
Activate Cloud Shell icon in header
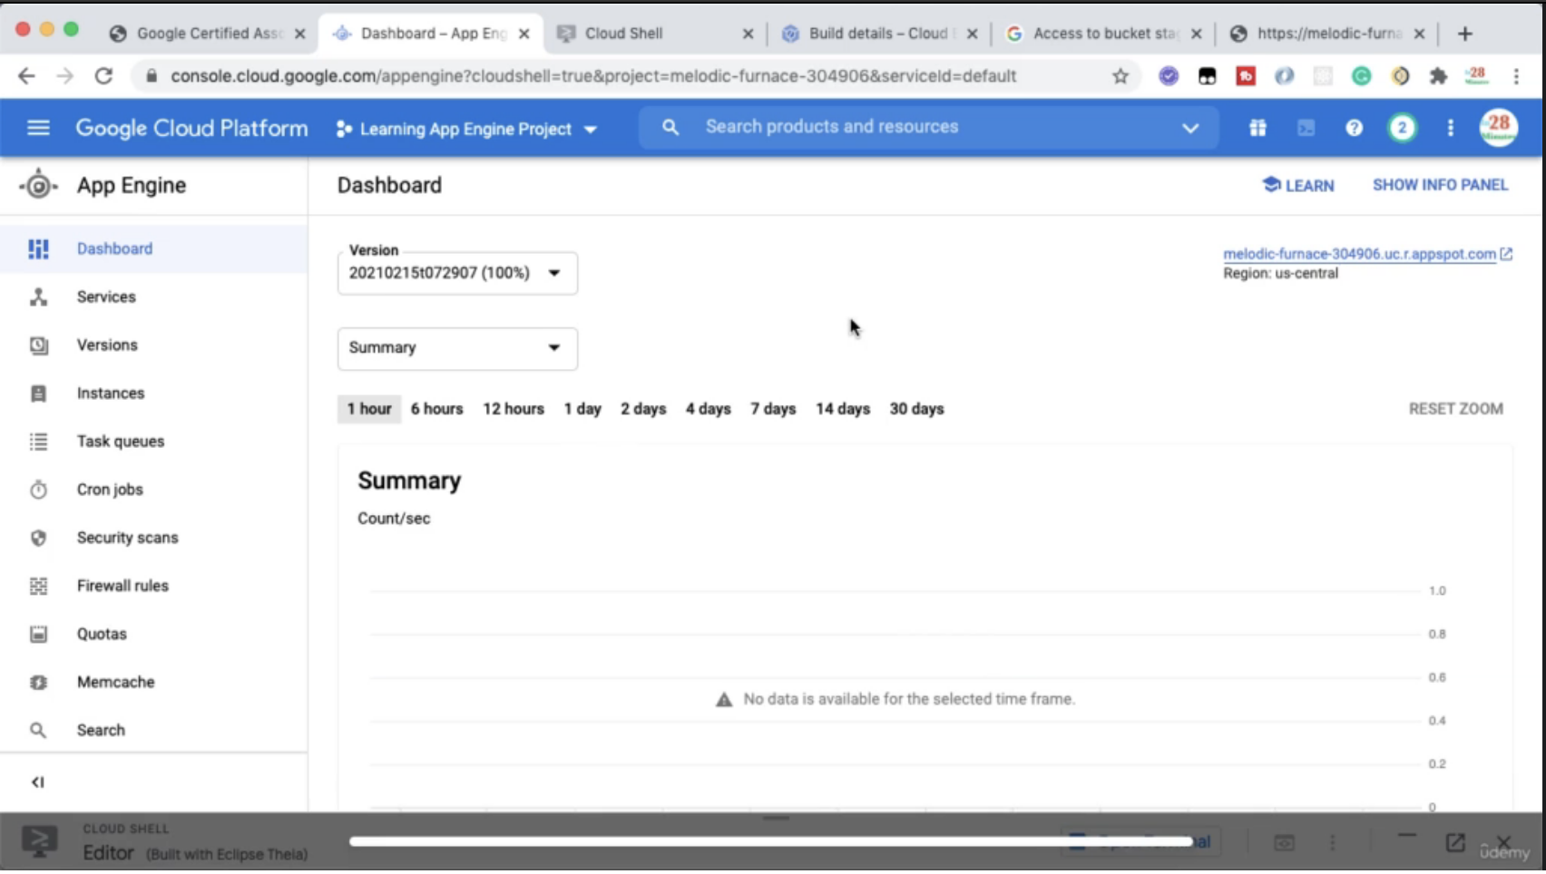point(1306,128)
